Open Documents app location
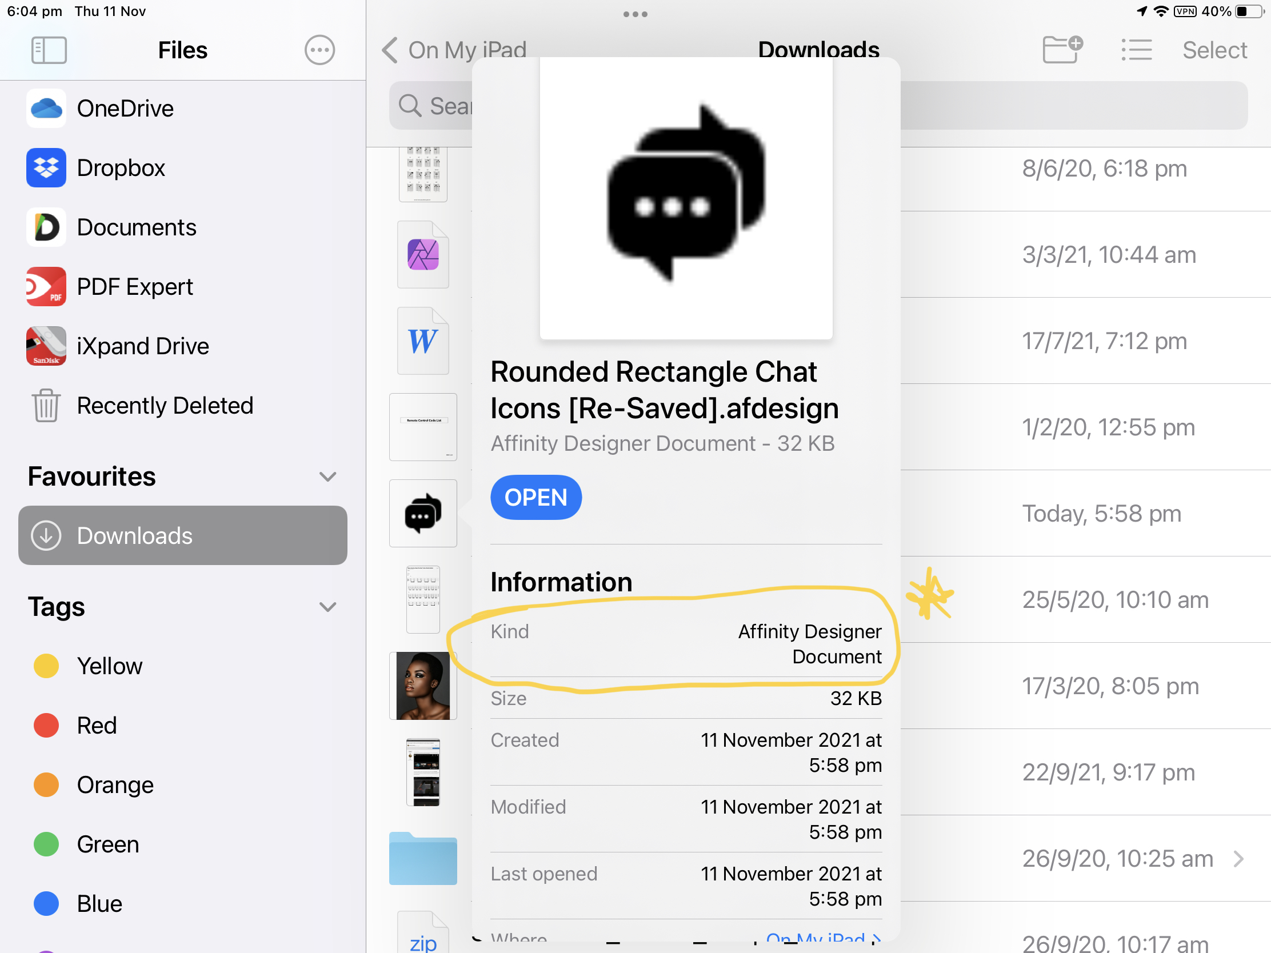 tap(183, 227)
